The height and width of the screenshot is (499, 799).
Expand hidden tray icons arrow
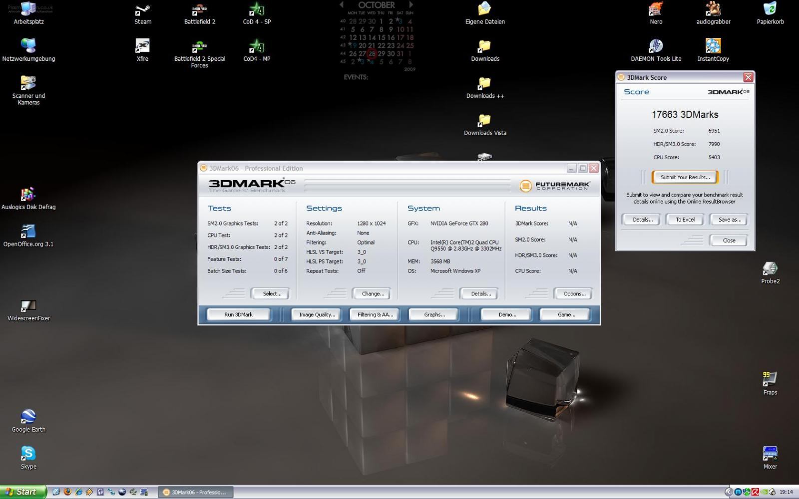click(x=729, y=492)
